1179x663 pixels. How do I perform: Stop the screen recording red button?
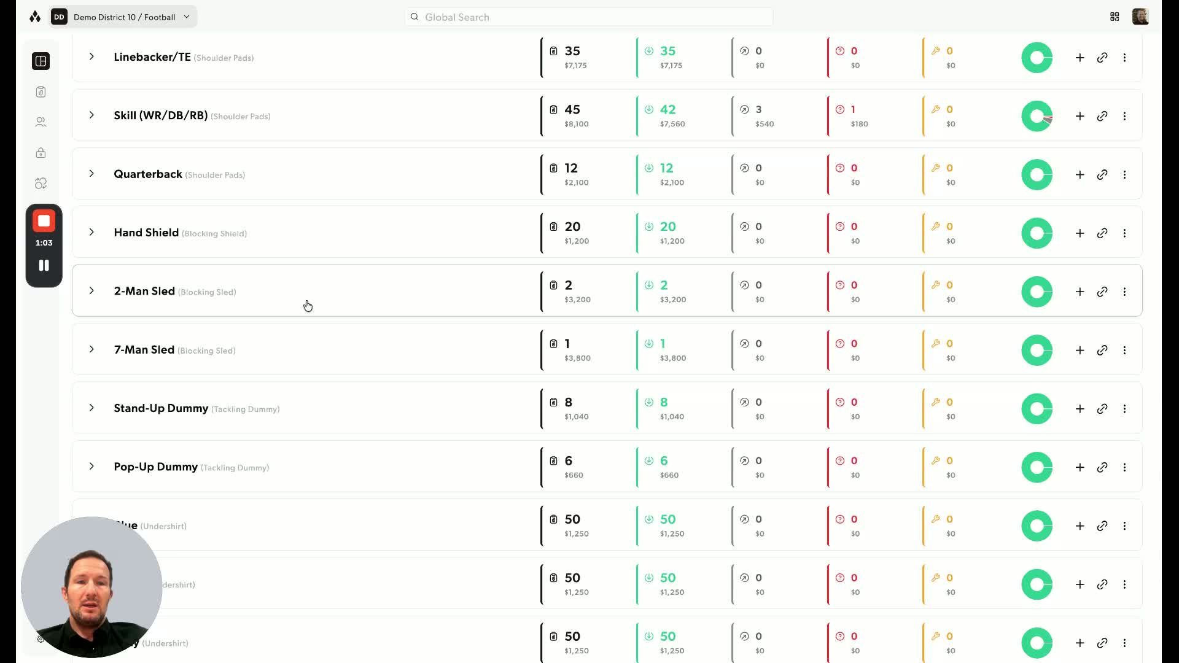coord(44,221)
